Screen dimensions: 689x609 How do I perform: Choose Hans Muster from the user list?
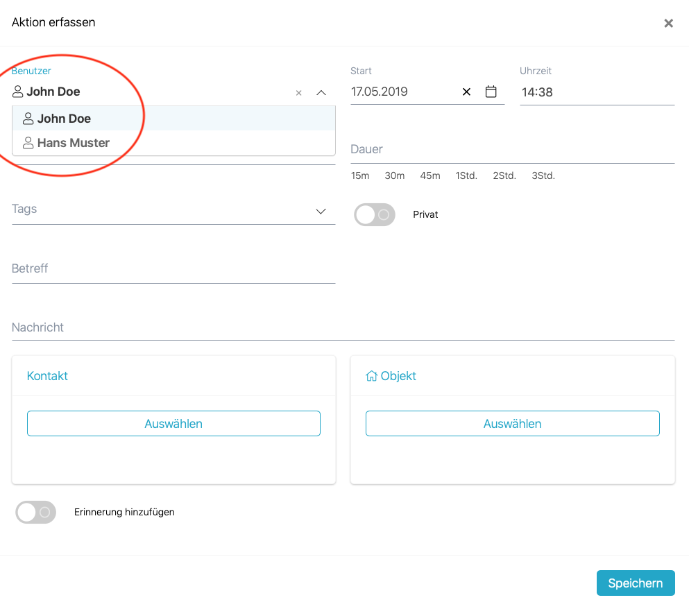(73, 143)
